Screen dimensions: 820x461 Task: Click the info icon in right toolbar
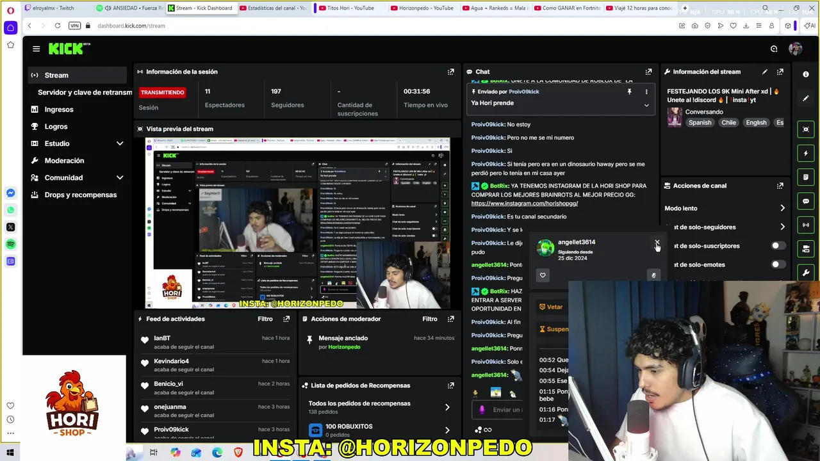(806, 74)
